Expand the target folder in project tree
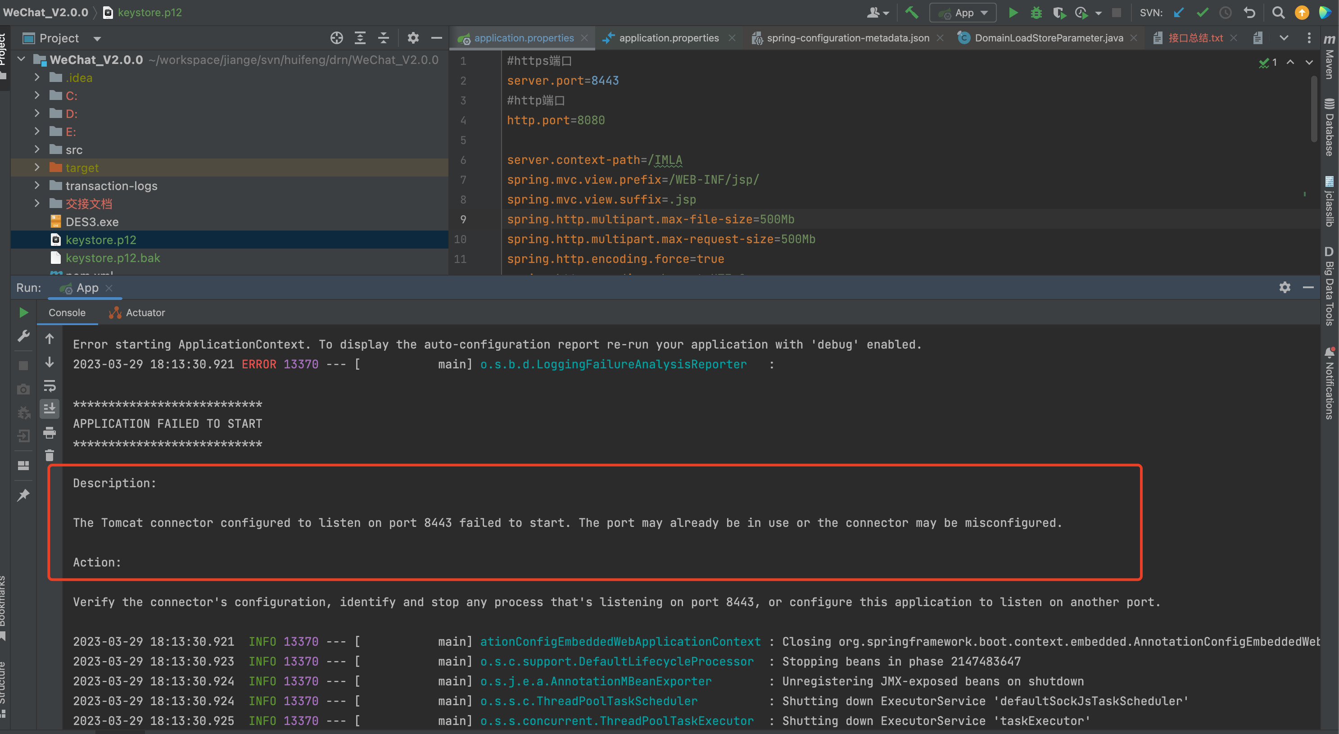Screen dimensions: 1339x734 pyautogui.click(x=37, y=168)
